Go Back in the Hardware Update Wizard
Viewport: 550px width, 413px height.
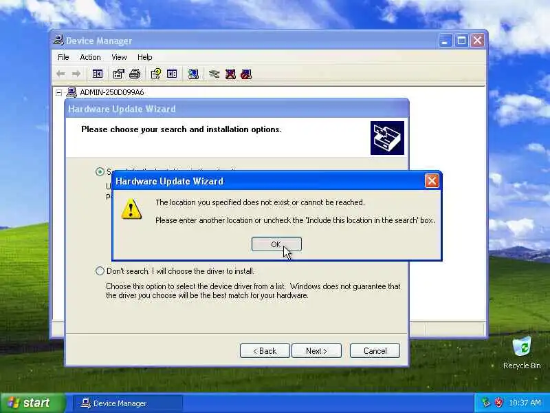(265, 351)
